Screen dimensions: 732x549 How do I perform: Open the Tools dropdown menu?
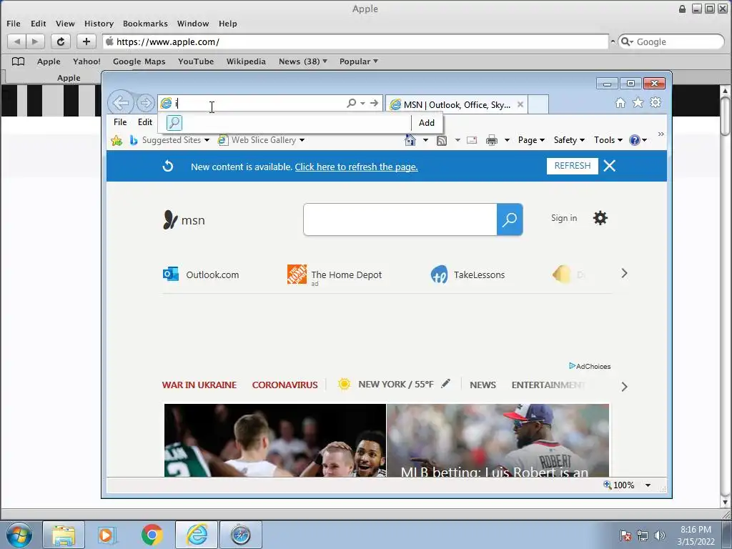point(608,140)
